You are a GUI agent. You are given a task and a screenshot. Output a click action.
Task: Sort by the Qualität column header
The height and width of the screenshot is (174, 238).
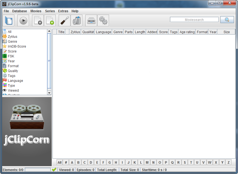(x=88, y=32)
